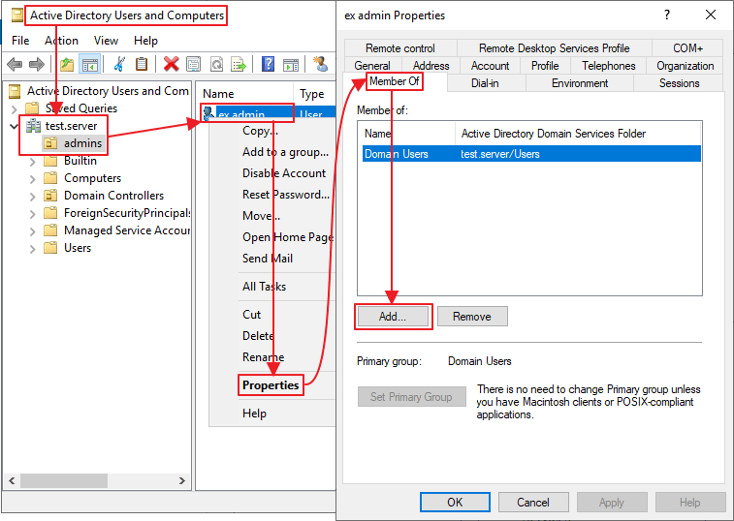Screen dimensions: 734x521
Task: Expand the Managed Service Accounts node
Action: point(32,231)
